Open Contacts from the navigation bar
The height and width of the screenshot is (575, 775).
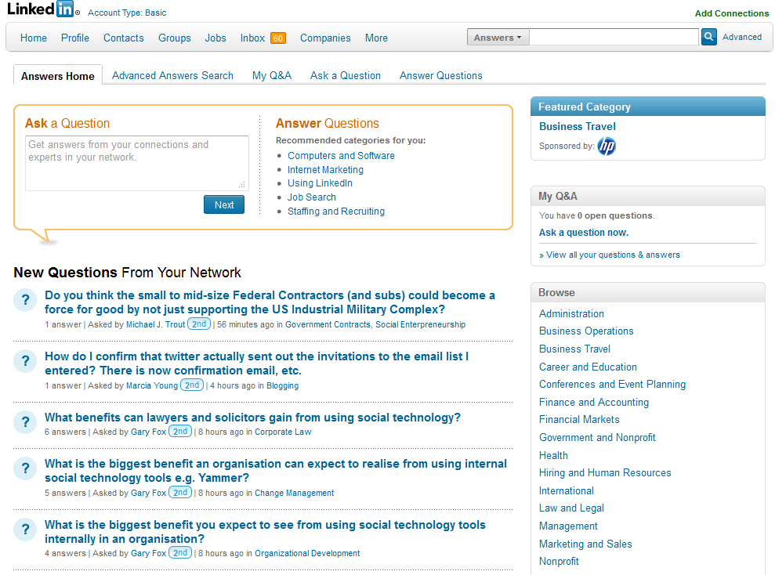tap(124, 38)
